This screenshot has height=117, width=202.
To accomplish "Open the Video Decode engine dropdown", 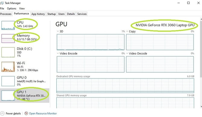I will coord(127,53).
